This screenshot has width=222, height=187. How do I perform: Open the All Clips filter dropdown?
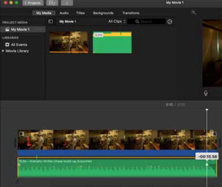coord(117,21)
